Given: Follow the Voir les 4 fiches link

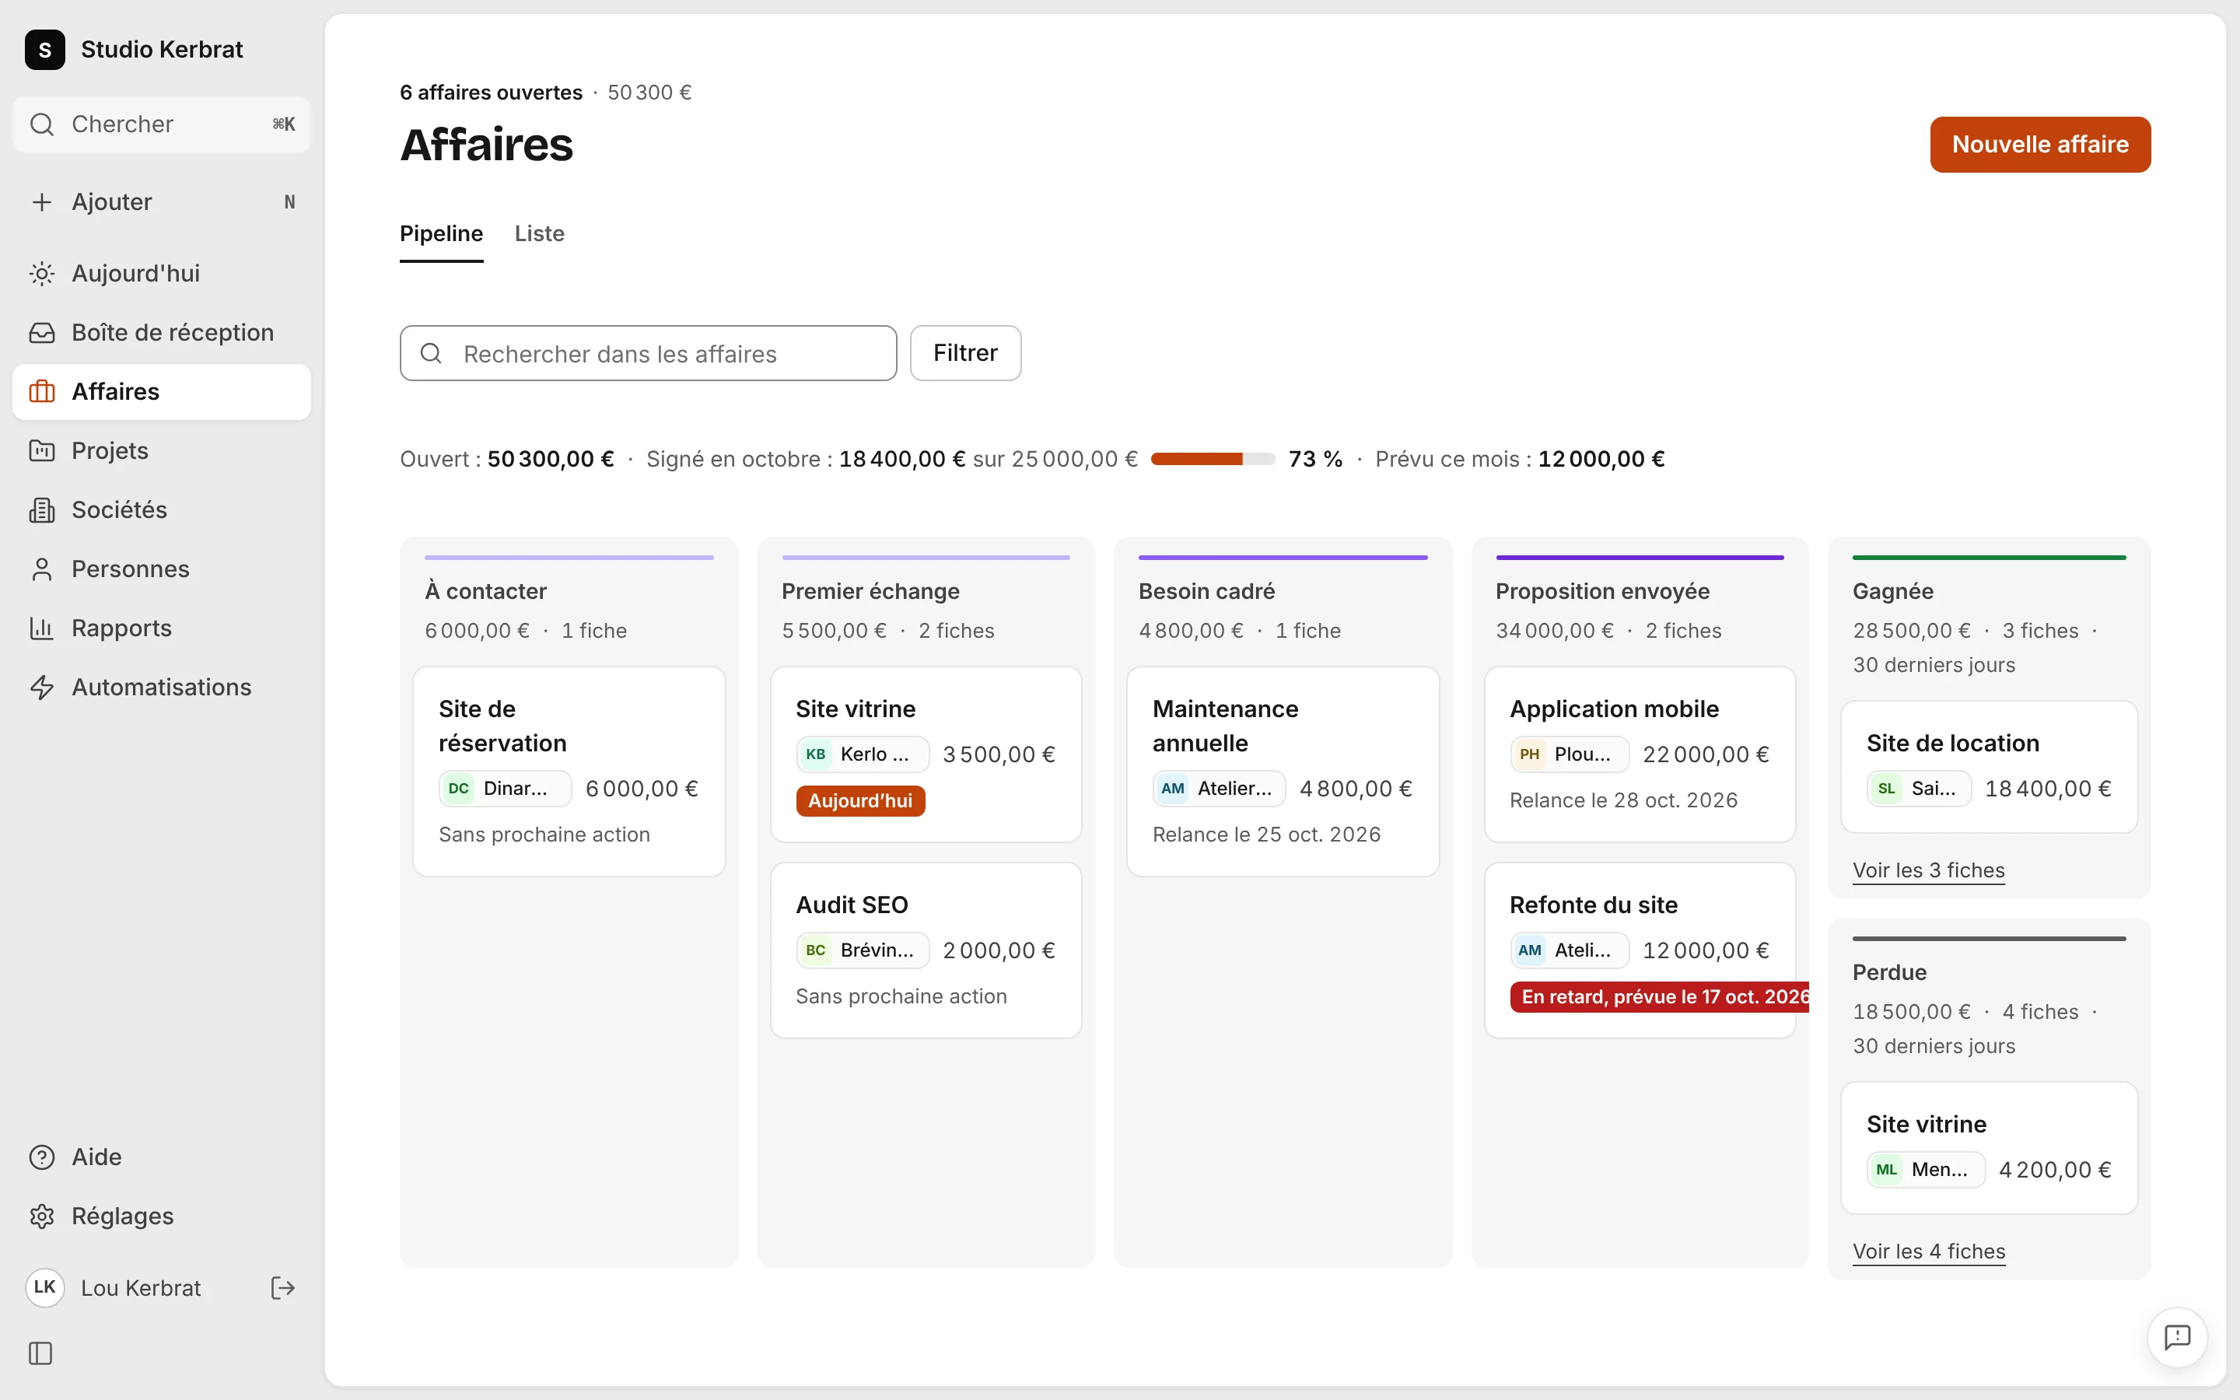Looking at the screenshot, I should click(1929, 1252).
